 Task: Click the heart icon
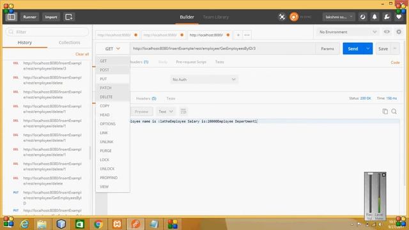tap(399, 17)
